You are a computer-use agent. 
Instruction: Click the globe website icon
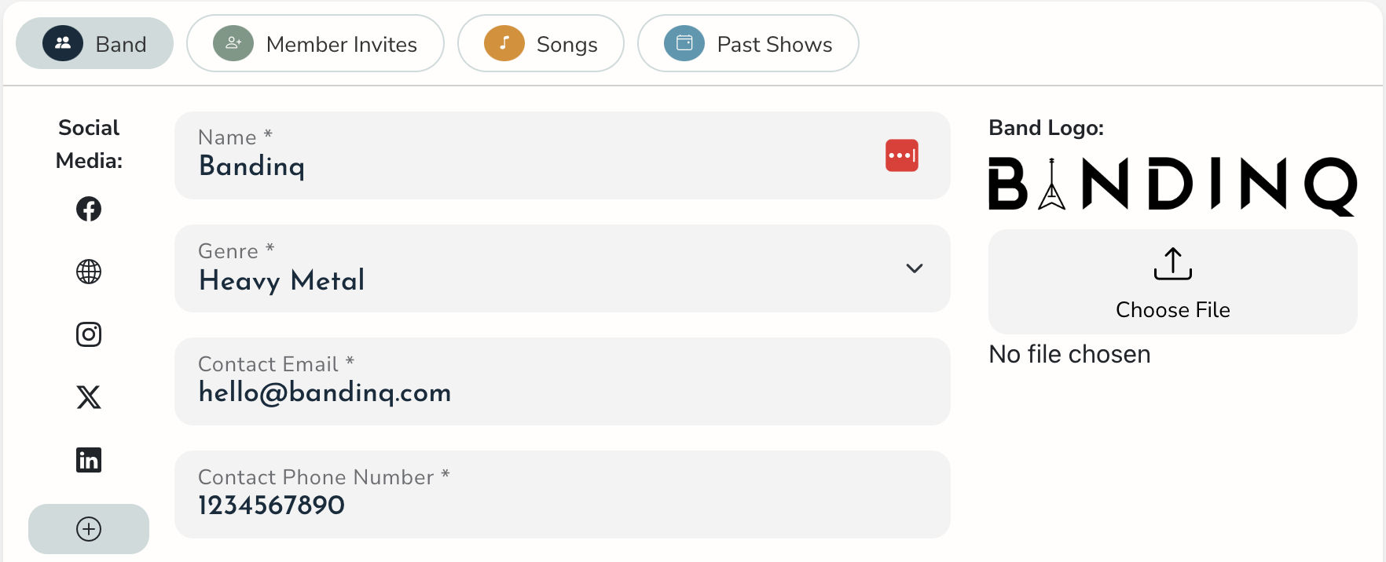pos(89,272)
